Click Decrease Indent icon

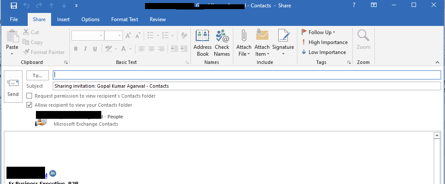point(174,49)
